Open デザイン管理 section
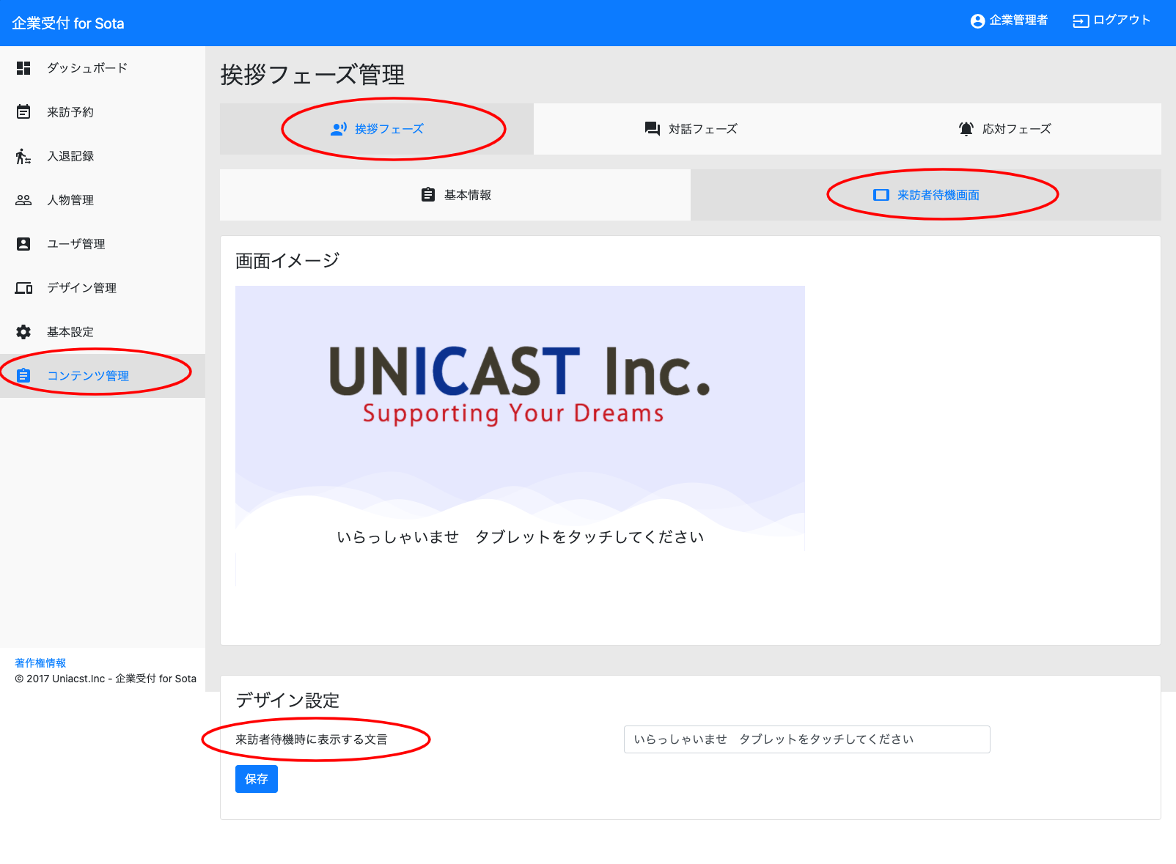This screenshot has height=864, width=1176. coord(103,288)
